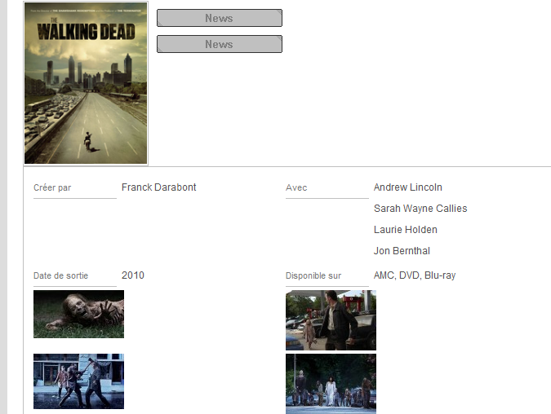
Task: Open the zombie horde on road thumbnail
Action: pyautogui.click(x=331, y=384)
